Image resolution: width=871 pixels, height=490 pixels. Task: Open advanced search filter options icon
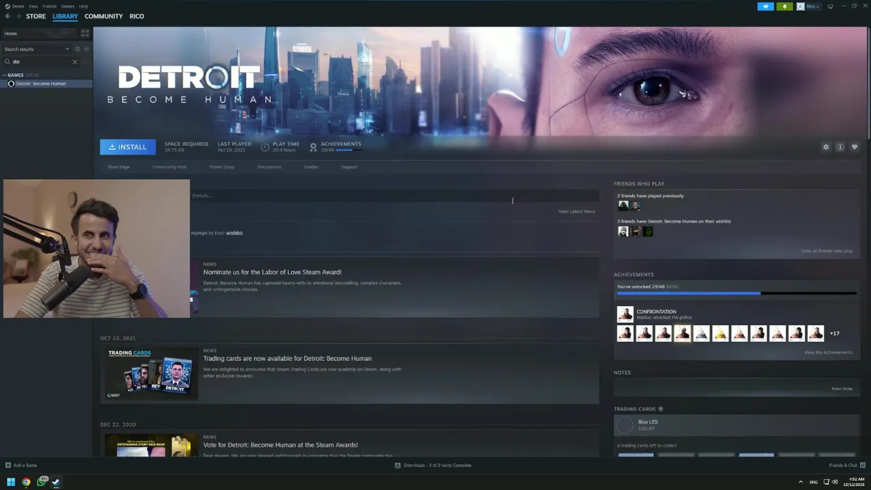[x=86, y=62]
